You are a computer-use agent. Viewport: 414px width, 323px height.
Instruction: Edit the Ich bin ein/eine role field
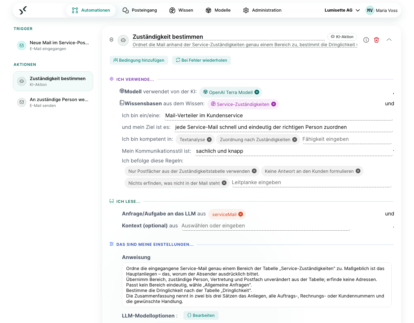click(278, 116)
